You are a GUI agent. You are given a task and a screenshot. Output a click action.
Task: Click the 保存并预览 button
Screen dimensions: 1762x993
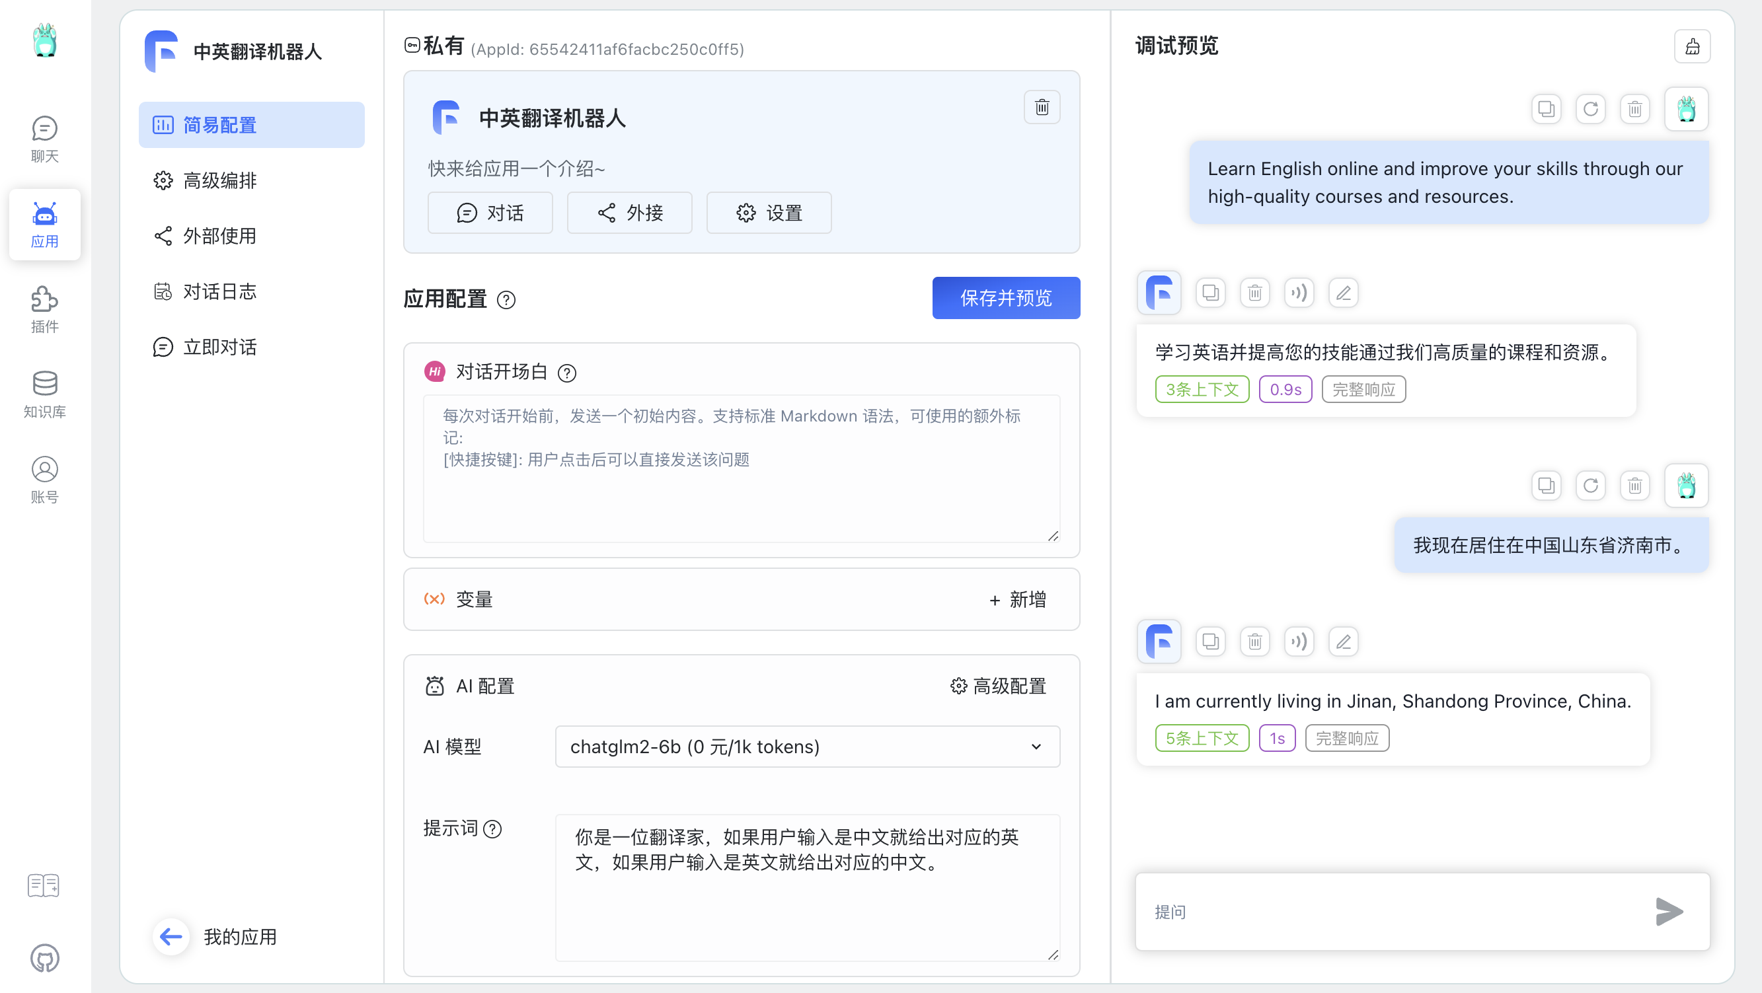(1005, 298)
